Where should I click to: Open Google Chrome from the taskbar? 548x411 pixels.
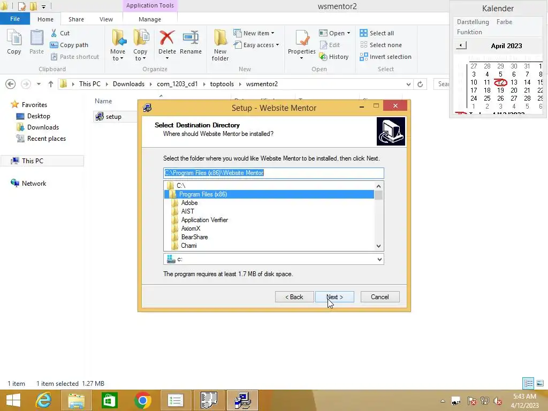[x=142, y=400]
